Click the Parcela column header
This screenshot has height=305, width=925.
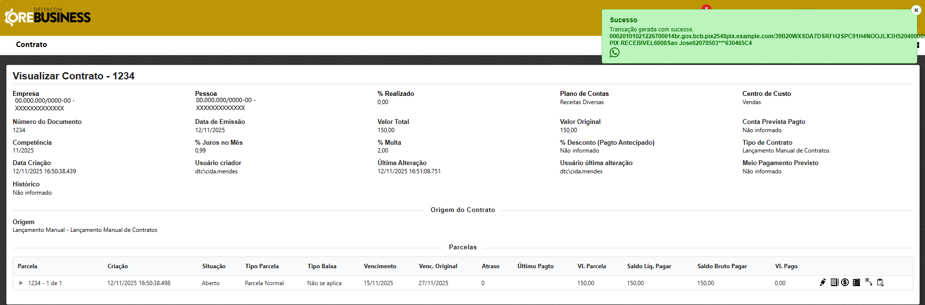(x=28, y=266)
